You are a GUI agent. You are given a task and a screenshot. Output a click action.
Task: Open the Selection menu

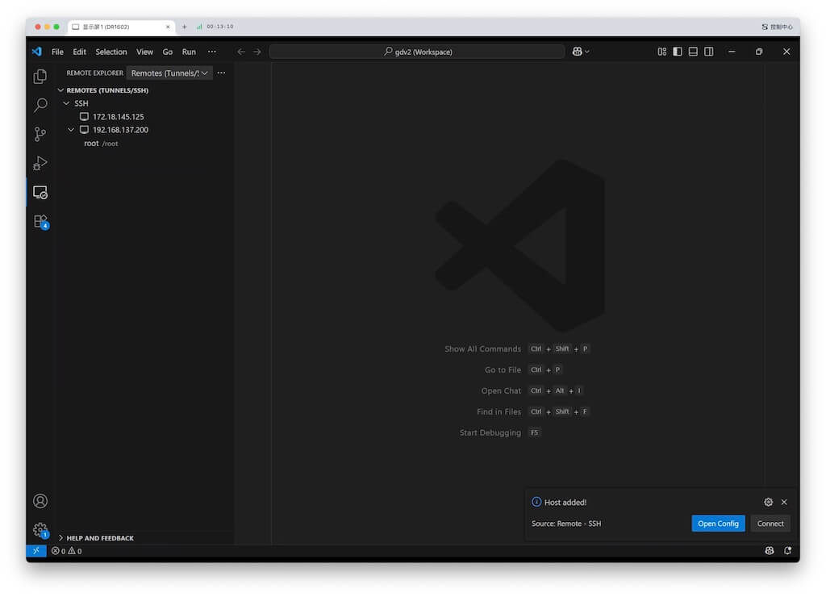[x=111, y=51]
